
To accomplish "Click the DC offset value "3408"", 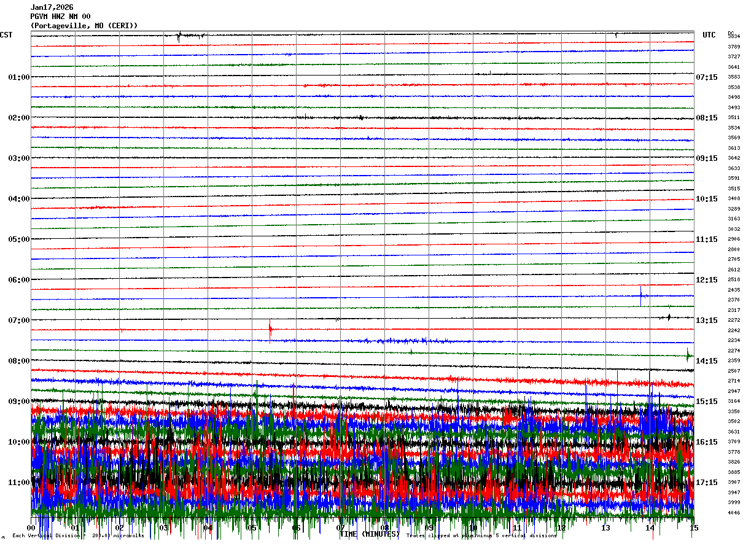I will pyautogui.click(x=734, y=198).
